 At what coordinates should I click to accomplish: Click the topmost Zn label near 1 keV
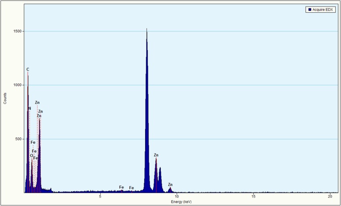click(37, 103)
